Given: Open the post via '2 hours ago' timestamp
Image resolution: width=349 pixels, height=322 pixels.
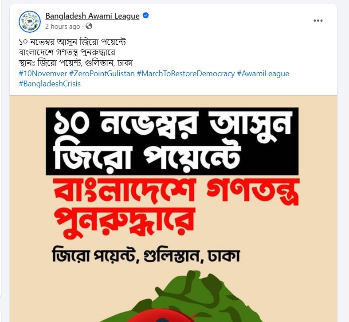Looking at the screenshot, I should click(x=63, y=27).
